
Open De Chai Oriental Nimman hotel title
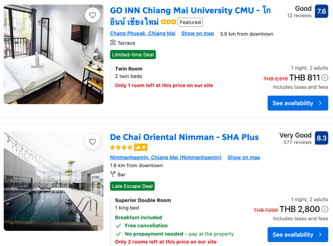pos(184,137)
